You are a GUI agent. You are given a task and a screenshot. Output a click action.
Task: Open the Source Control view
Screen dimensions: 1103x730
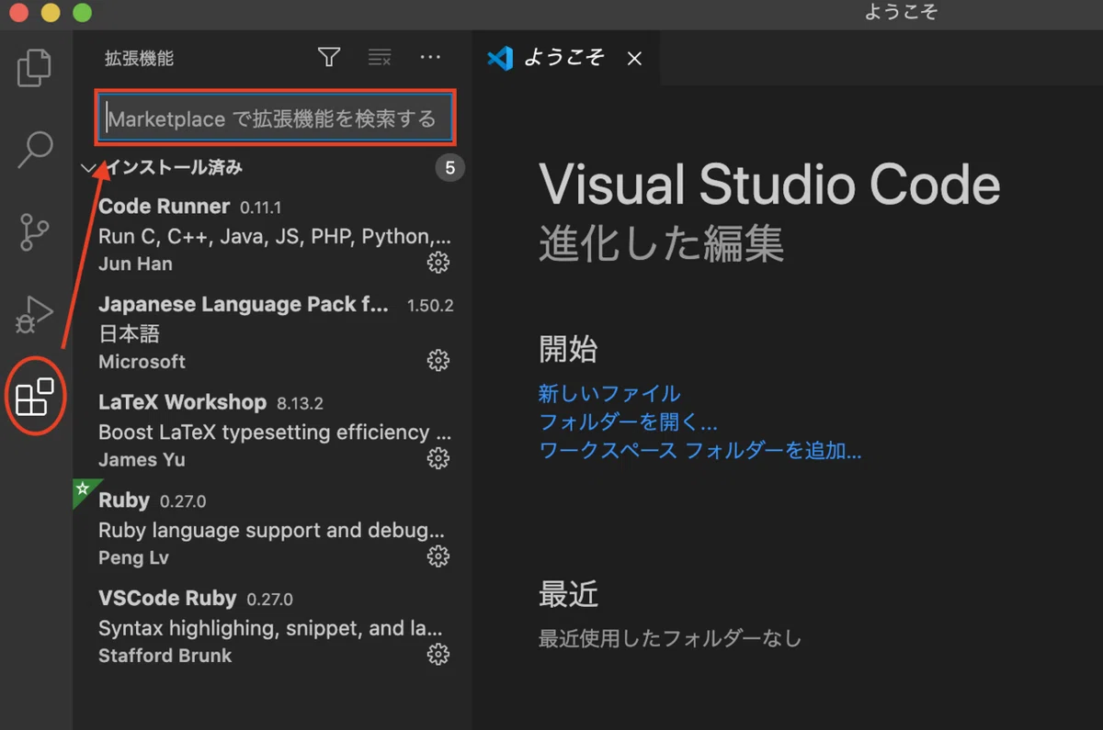click(35, 232)
